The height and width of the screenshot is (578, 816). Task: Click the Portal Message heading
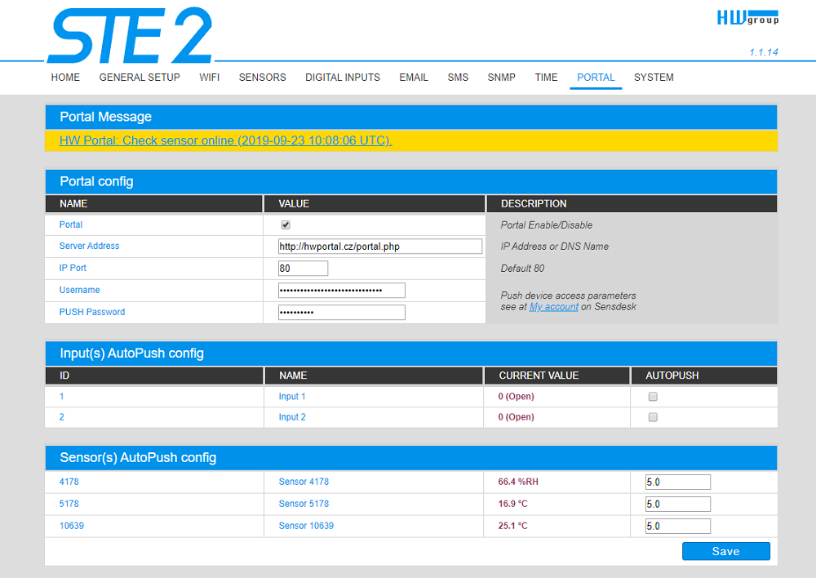click(x=105, y=117)
